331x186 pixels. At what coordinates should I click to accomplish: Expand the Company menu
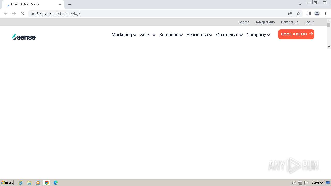tap(258, 35)
